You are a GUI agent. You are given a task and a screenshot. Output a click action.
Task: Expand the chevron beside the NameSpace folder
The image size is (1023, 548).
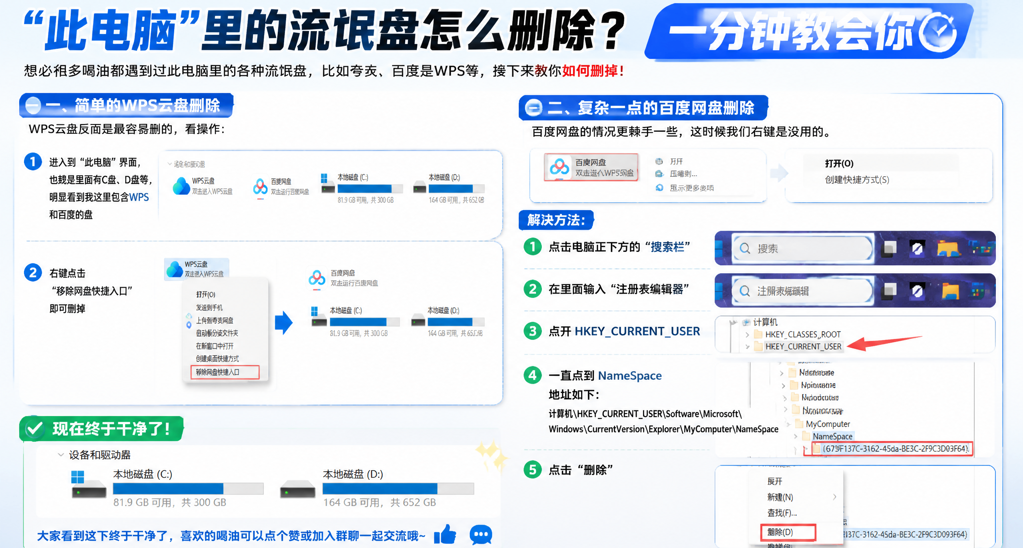[796, 436]
